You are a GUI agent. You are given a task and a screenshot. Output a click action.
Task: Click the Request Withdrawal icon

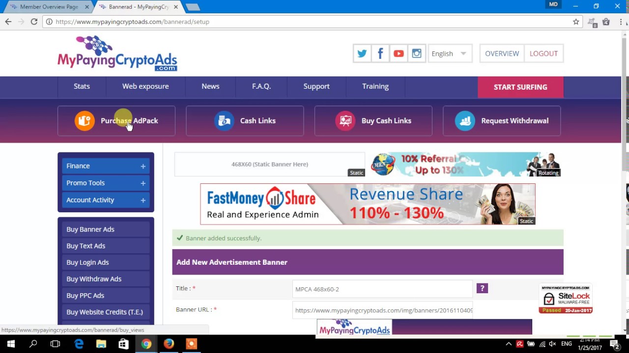tap(465, 121)
